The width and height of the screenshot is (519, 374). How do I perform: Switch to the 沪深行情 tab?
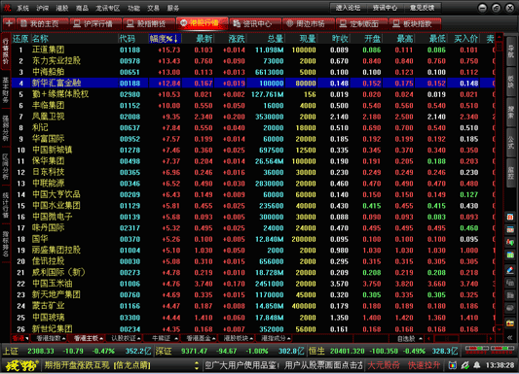93,23
